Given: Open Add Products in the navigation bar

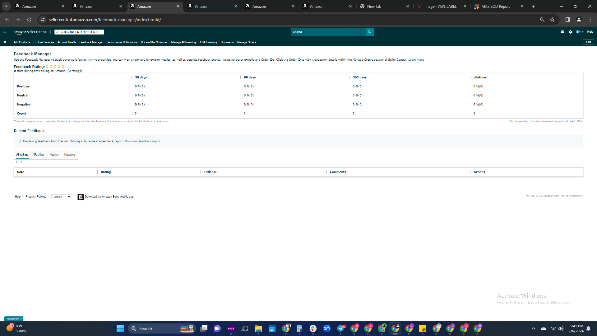Looking at the screenshot, I should [x=22, y=42].
